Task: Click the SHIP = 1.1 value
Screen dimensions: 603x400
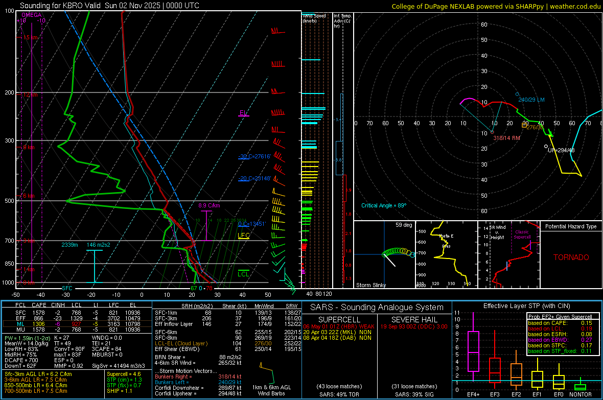Action: [119, 391]
